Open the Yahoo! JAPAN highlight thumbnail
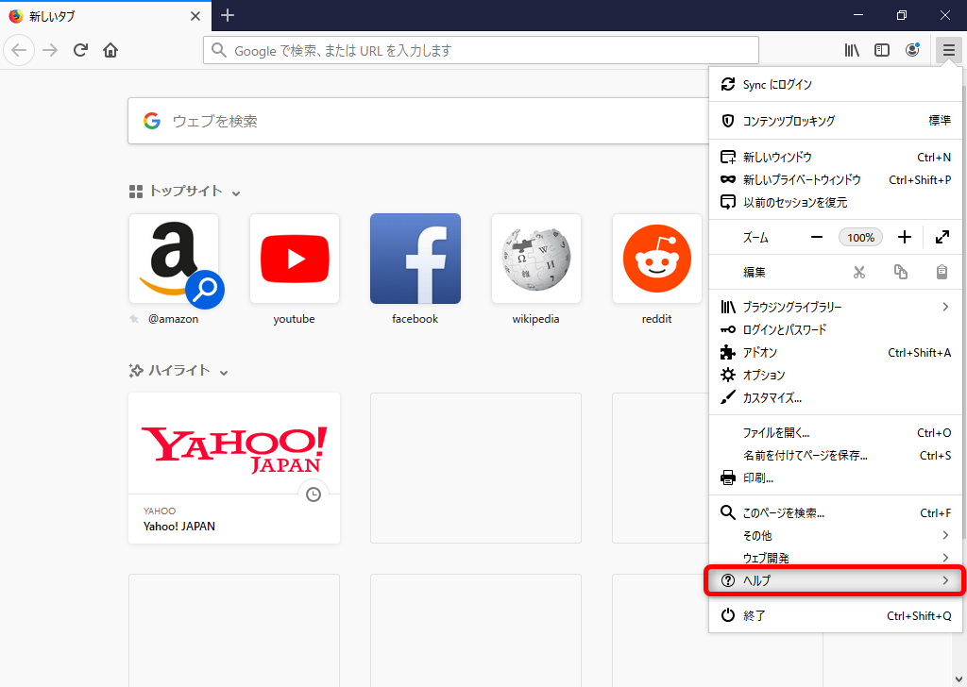 234,444
